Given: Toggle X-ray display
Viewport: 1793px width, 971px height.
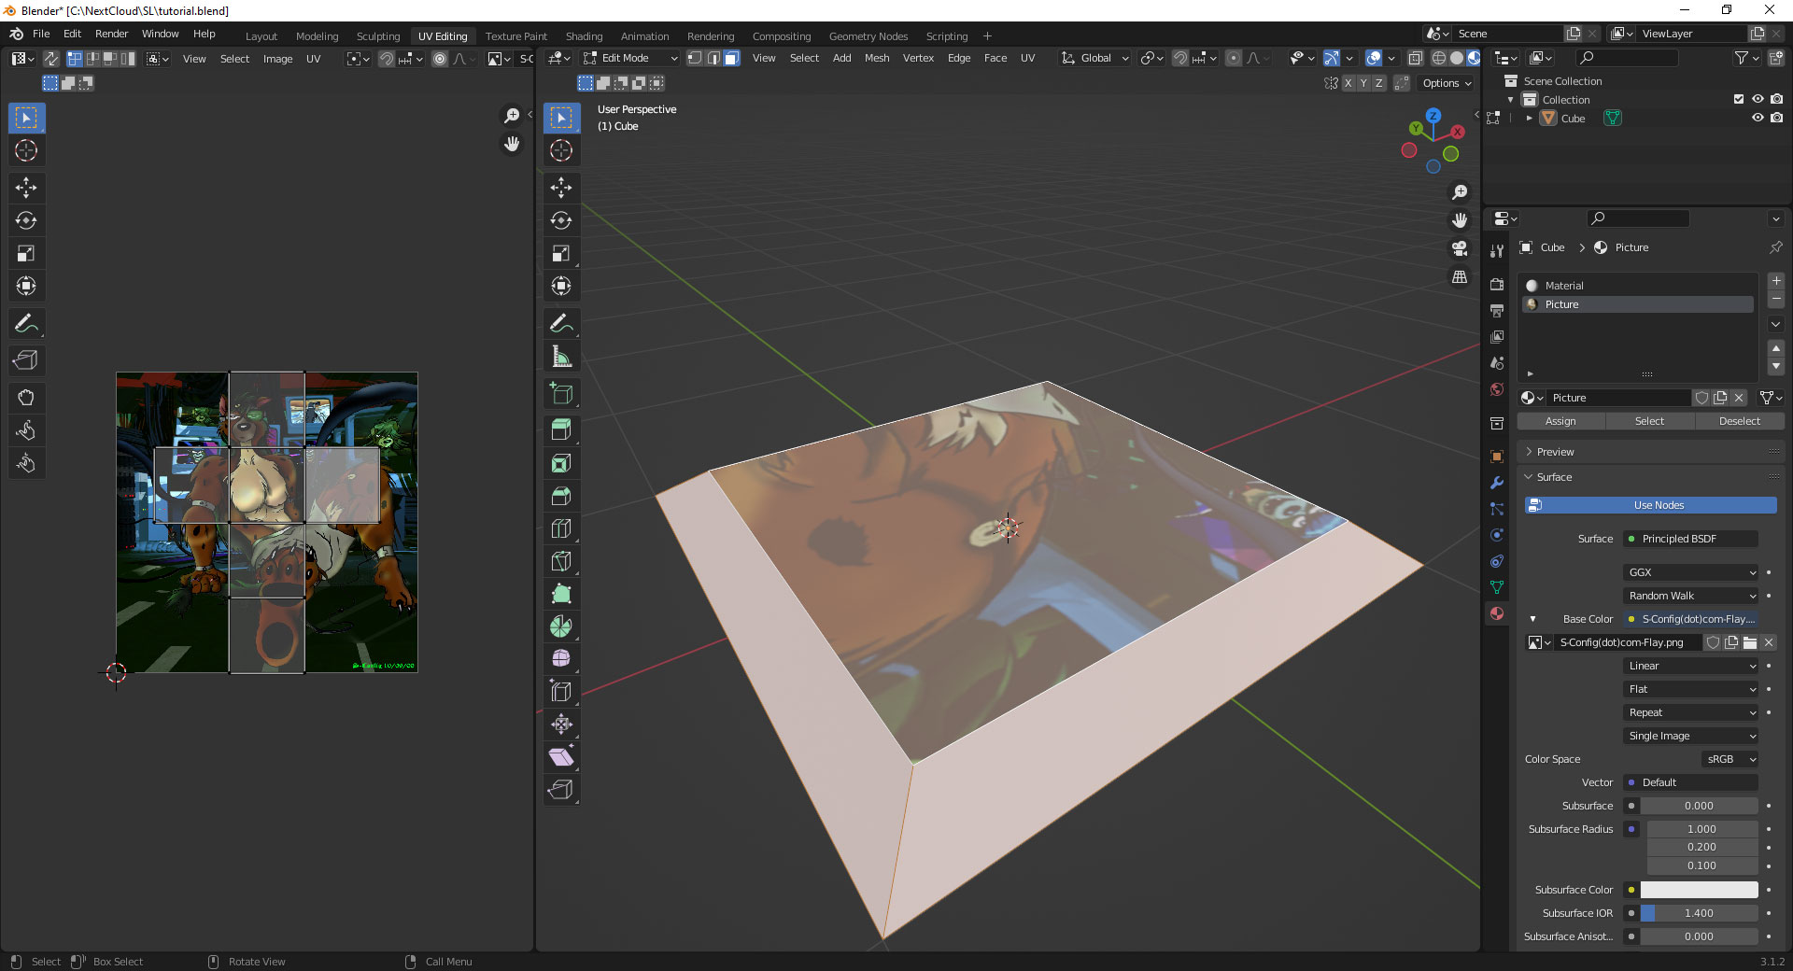Looking at the screenshot, I should (1416, 58).
